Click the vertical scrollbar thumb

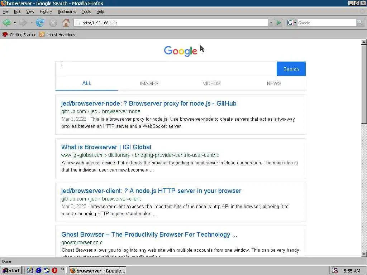364,84
